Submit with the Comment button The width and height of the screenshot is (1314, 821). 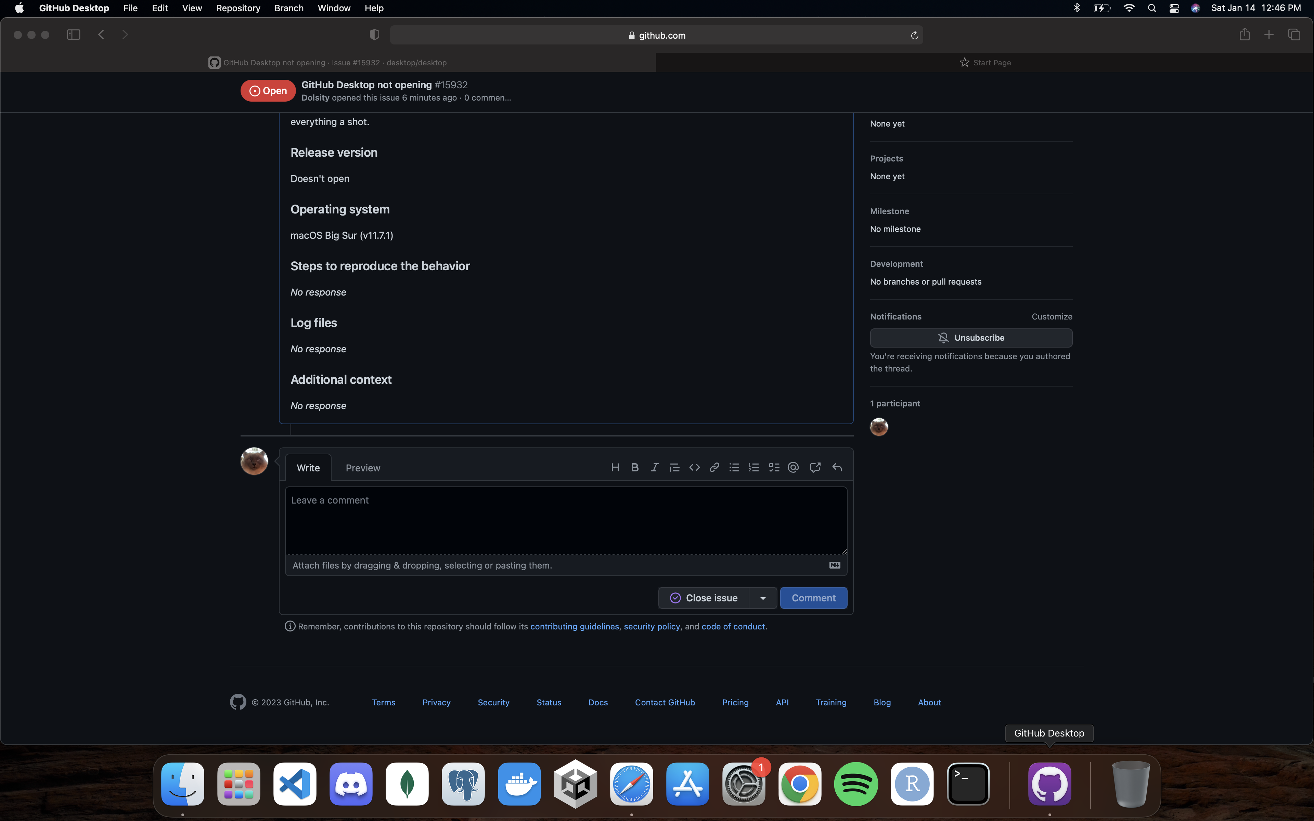point(813,597)
